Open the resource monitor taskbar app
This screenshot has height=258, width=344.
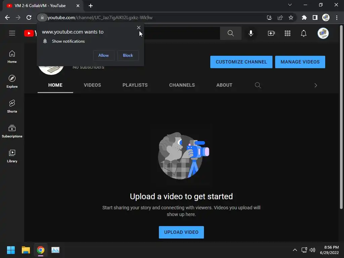[x=55, y=250]
